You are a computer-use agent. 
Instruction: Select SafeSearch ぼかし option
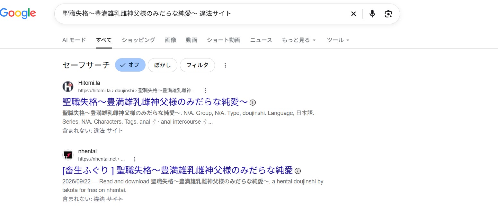pyautogui.click(x=163, y=65)
